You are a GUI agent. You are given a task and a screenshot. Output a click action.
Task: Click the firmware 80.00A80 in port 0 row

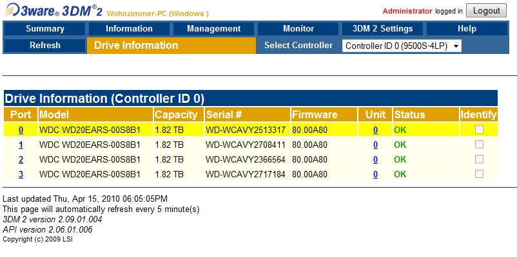309,130
